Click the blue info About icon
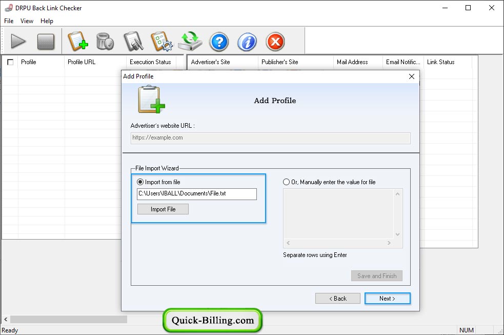The width and height of the screenshot is (504, 335). [247, 42]
